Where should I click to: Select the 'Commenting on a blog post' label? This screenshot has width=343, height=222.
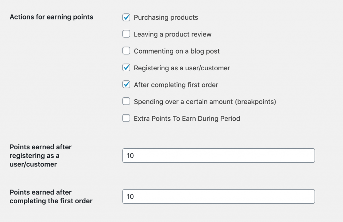177,51
